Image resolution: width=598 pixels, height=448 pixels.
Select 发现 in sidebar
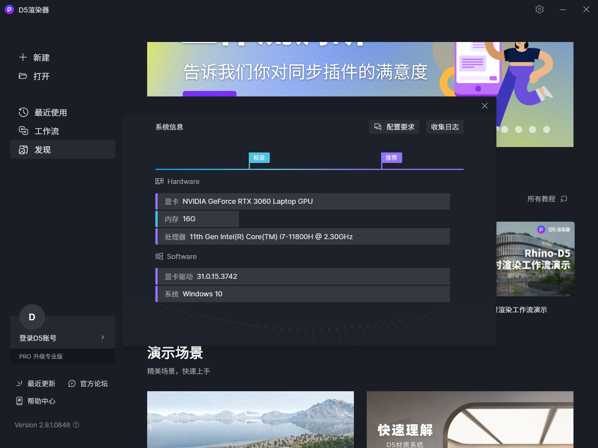62,149
